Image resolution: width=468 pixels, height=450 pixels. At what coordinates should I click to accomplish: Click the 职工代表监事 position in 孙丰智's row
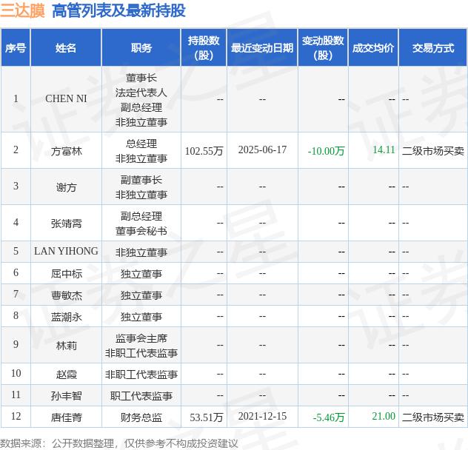(141, 396)
